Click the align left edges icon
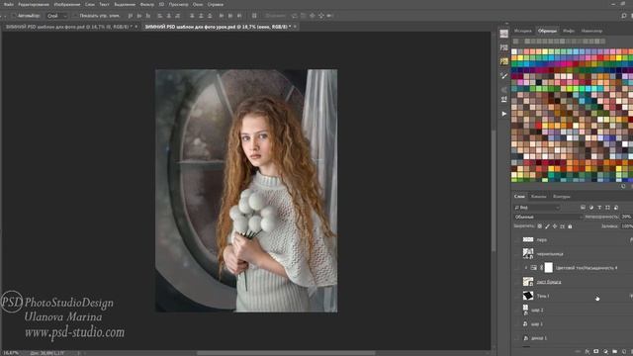The image size is (633, 356). (x=160, y=16)
